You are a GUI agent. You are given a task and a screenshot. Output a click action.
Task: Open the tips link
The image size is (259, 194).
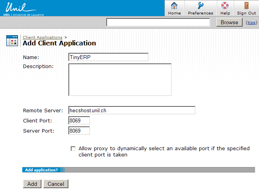coord(251,23)
